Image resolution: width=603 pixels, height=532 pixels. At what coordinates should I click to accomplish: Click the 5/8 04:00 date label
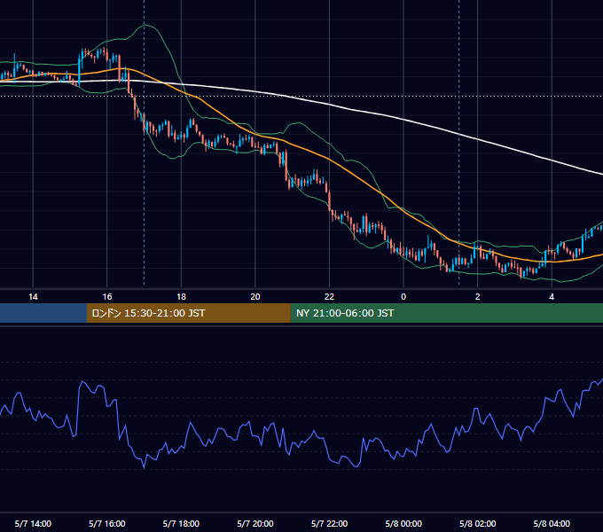552,523
